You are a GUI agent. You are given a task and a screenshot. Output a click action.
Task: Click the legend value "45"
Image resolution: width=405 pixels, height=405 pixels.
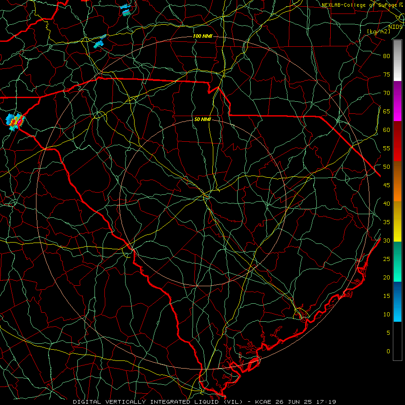387,185
